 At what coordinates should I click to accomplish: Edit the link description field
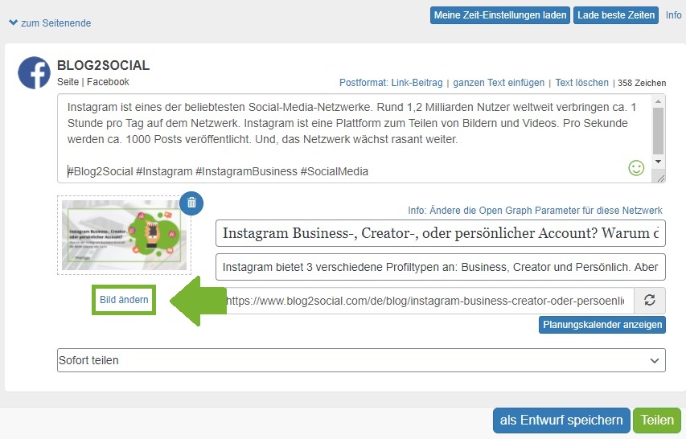[440, 267]
